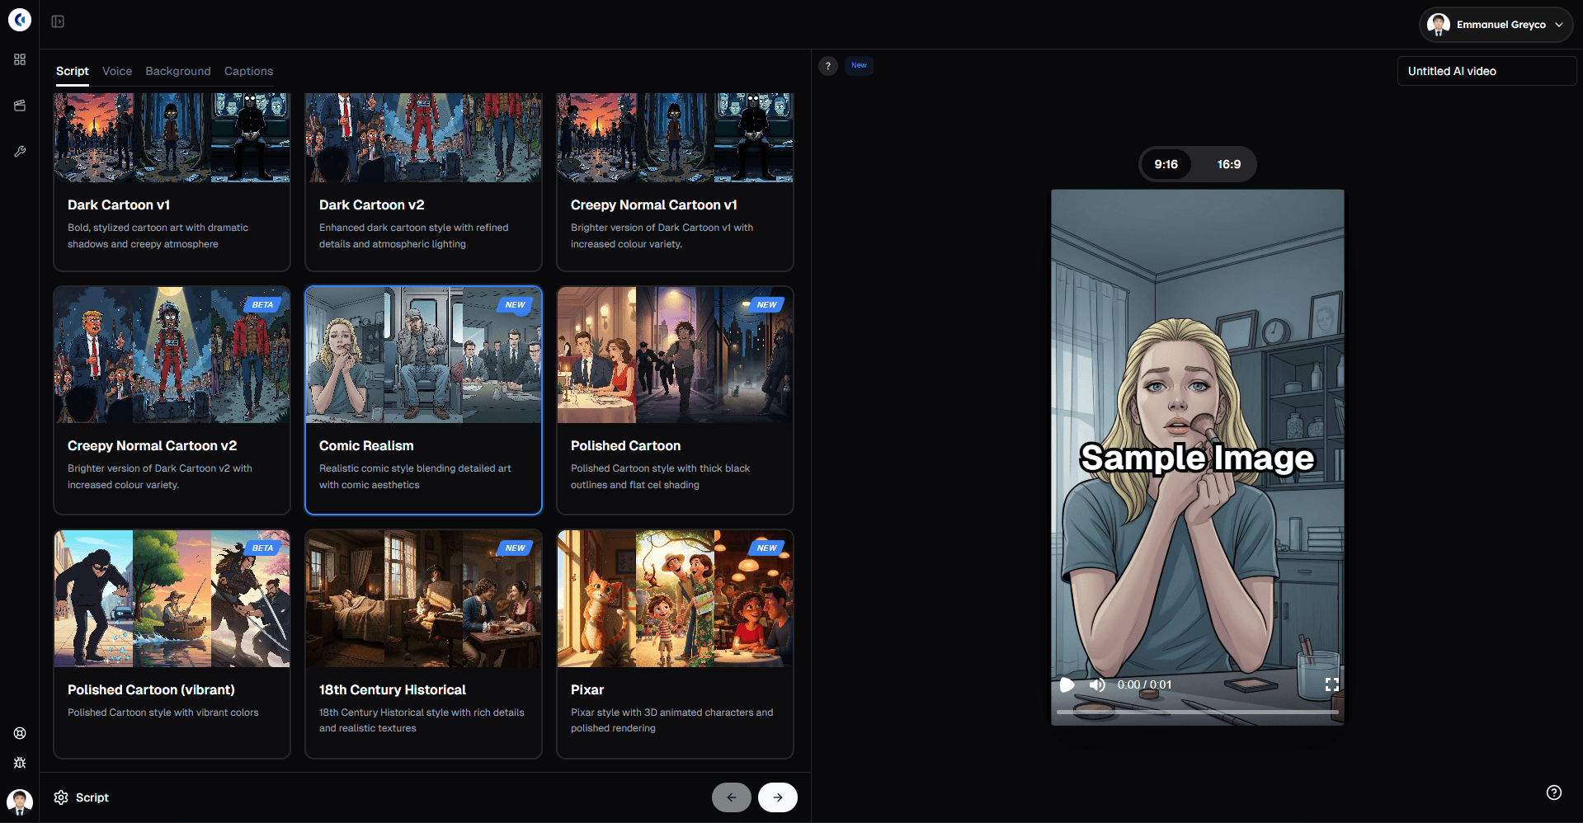This screenshot has width=1583, height=823.
Task: Click the New badge near the top
Action: (858, 65)
